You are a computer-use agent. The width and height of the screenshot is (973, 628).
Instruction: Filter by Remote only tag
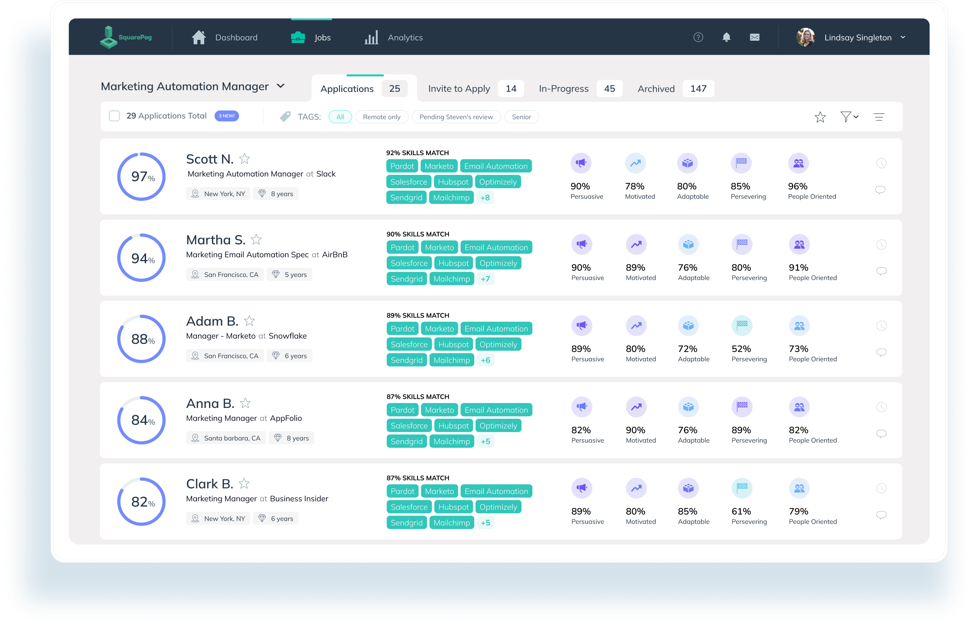381,116
